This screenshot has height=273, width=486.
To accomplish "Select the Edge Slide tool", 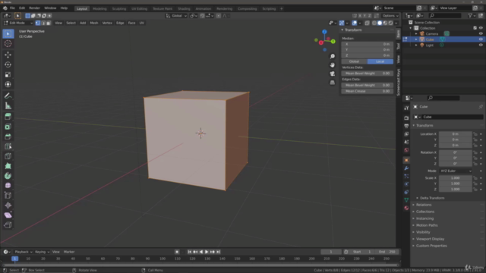I will 8,196.
